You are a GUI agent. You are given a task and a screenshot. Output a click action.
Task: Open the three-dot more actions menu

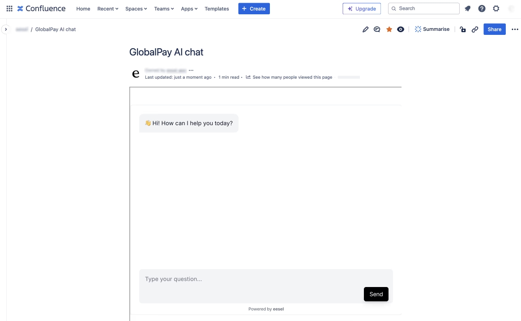point(515,30)
